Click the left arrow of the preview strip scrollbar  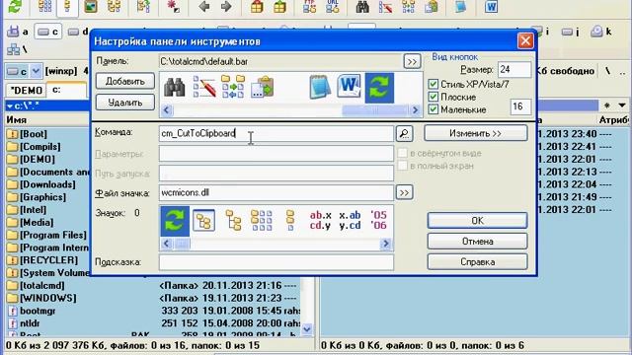coord(167,109)
